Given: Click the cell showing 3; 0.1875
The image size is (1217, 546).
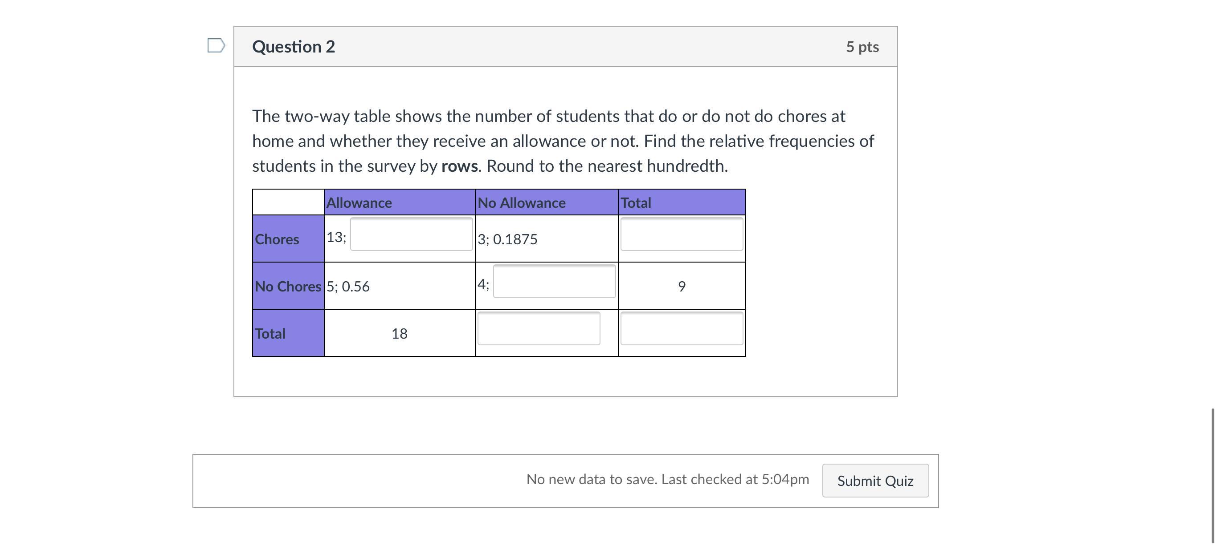Looking at the screenshot, I should [507, 239].
